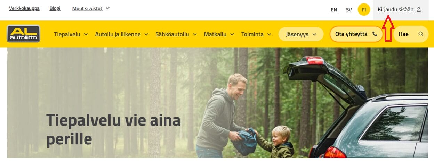Click the user profile icon
The width and height of the screenshot is (434, 162).
(419, 10)
